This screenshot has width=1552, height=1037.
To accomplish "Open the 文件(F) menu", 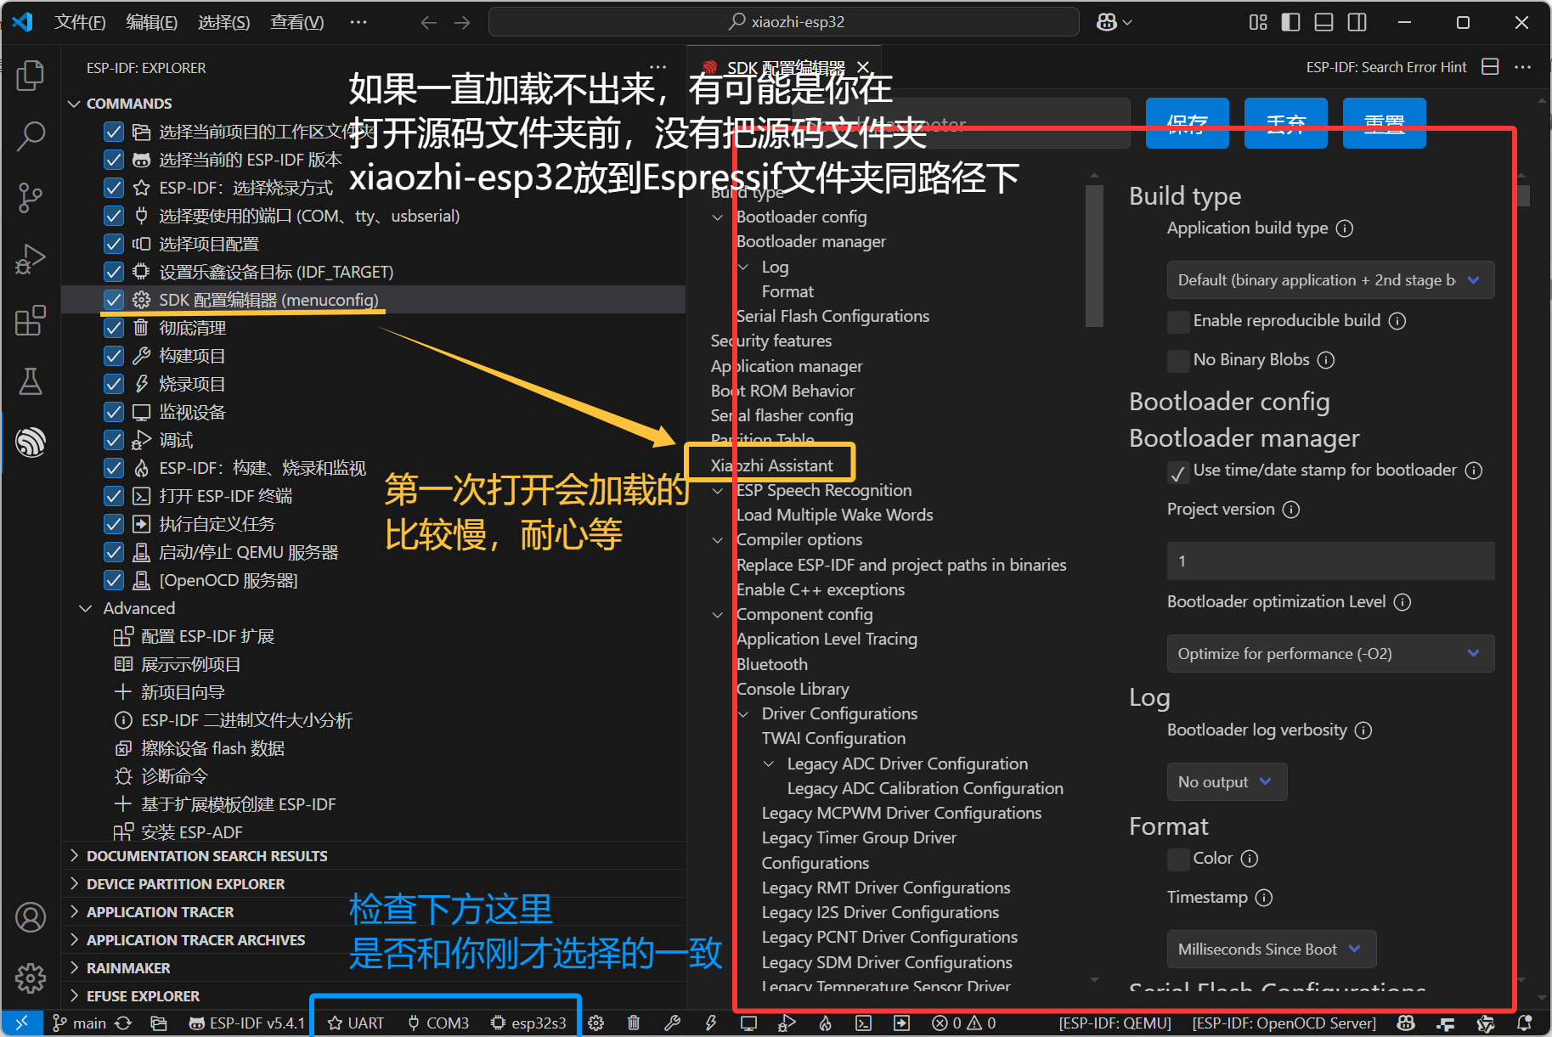I will click(x=80, y=22).
